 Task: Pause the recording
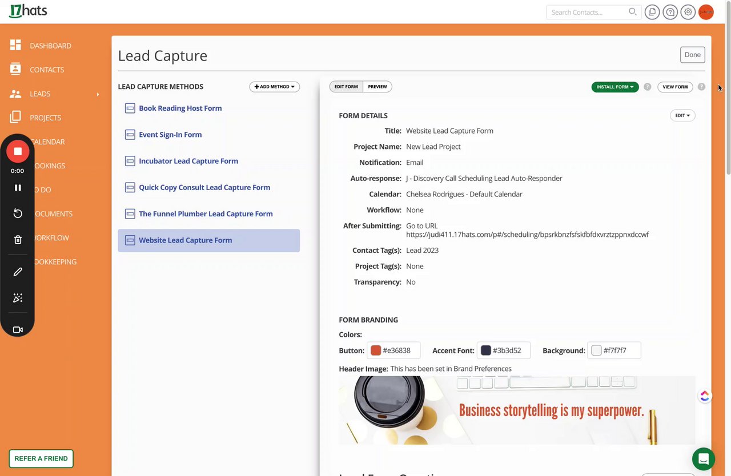18,188
